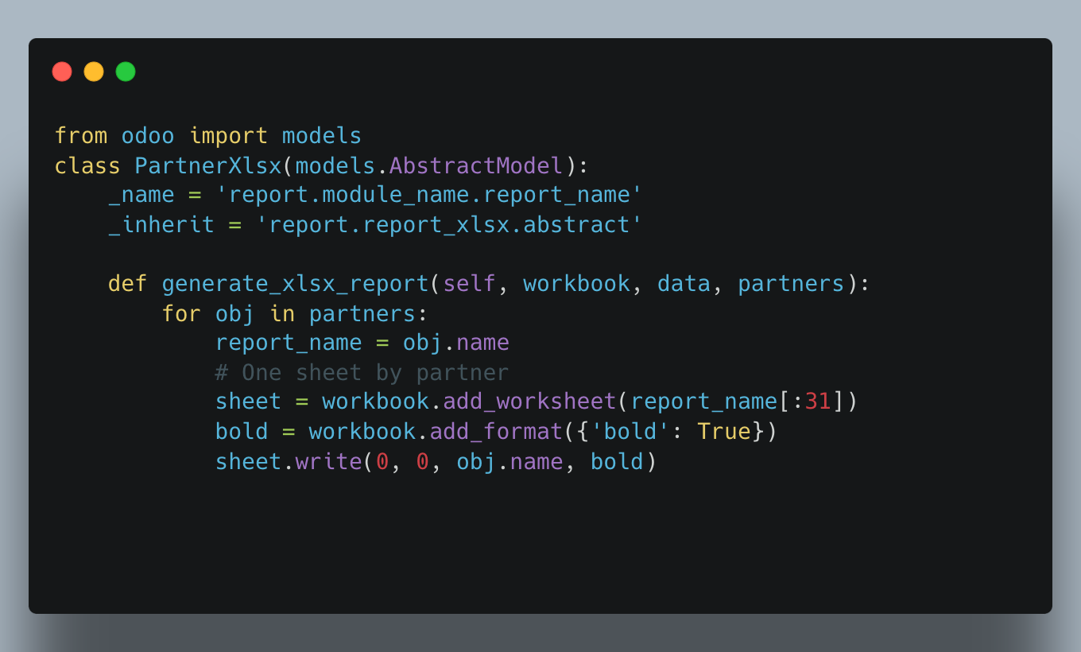Select the "_inherit" attribute
1081x652 pixels.
[161, 224]
